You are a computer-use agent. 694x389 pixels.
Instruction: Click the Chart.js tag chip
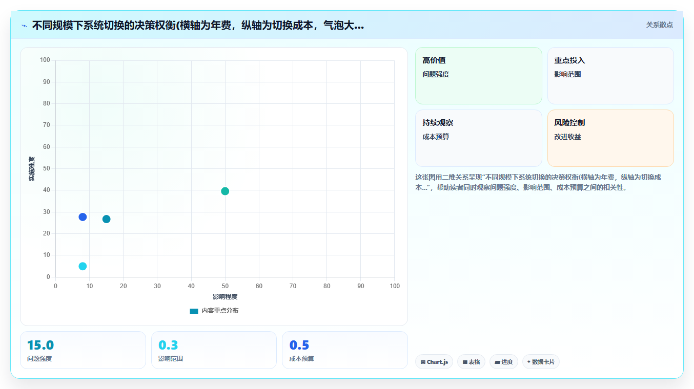pyautogui.click(x=434, y=362)
